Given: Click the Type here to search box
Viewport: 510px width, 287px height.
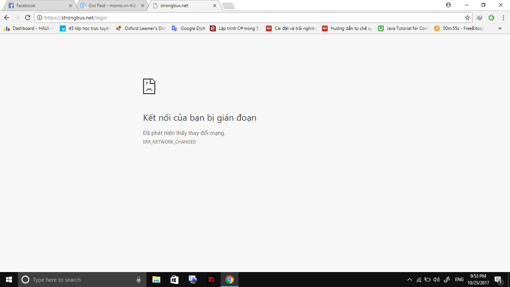Looking at the screenshot, I should click(x=82, y=280).
